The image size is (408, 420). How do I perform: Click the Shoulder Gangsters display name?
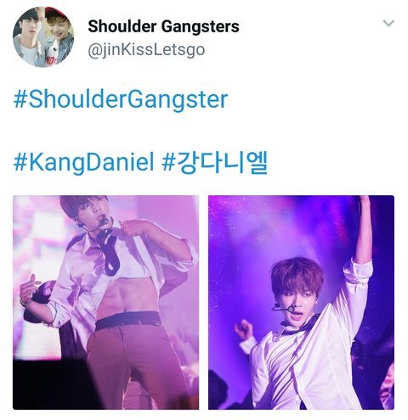[x=163, y=26]
